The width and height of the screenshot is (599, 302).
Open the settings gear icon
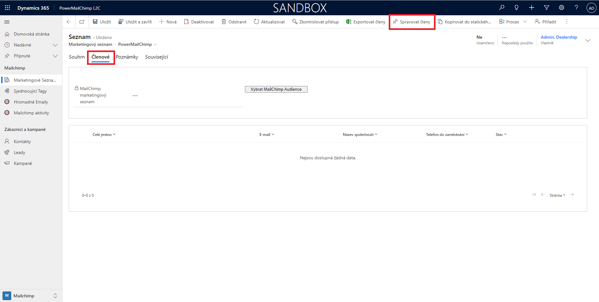562,8
